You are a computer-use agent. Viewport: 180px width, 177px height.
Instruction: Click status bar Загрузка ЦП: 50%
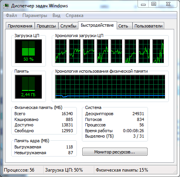point(64,170)
